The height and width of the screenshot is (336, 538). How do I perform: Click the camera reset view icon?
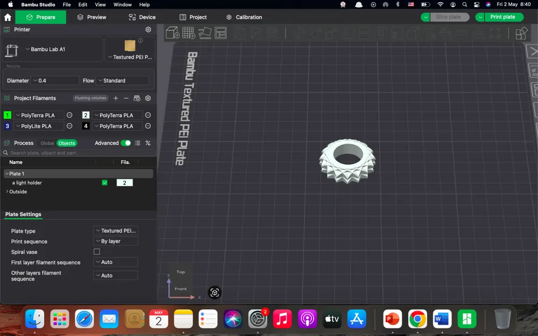click(215, 292)
